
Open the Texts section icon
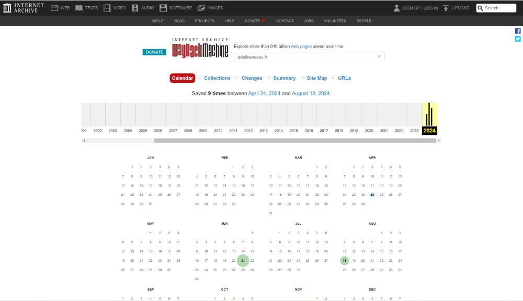click(x=79, y=8)
